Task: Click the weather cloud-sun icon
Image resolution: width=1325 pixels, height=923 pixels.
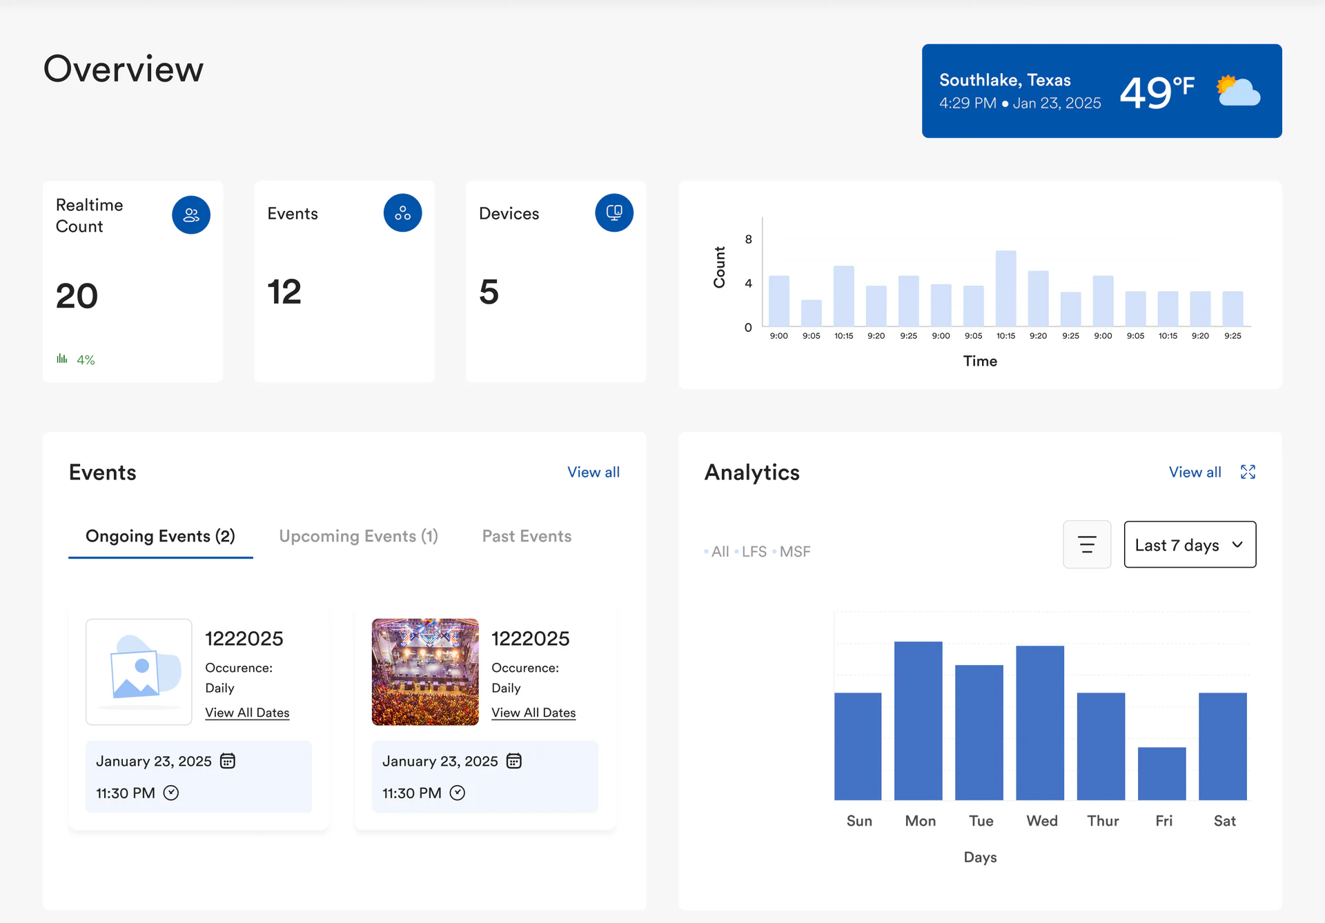Action: (1239, 91)
